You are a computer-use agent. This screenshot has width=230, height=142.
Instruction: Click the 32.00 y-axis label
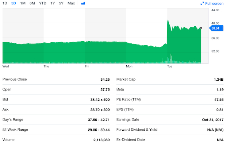pyautogui.click(x=215, y=51)
